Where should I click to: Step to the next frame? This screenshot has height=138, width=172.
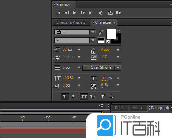(83, 13)
